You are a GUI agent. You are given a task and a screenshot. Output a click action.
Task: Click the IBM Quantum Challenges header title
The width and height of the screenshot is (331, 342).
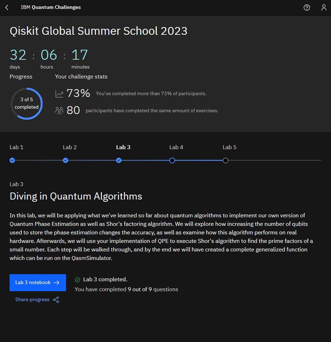[x=51, y=7]
